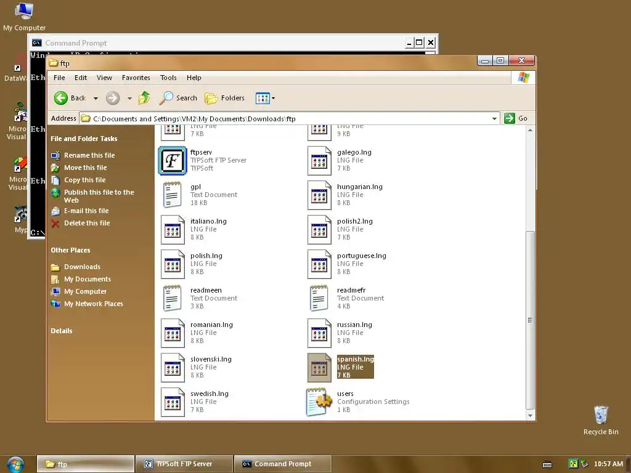The width and height of the screenshot is (631, 473).
Task: Click Move this file task link
Action: pyautogui.click(x=85, y=168)
